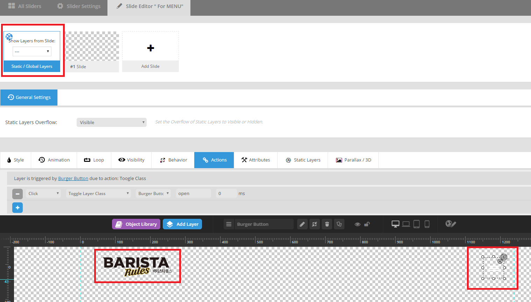Image resolution: width=531 pixels, height=302 pixels.
Task: Switch to the Loop tab
Action: pyautogui.click(x=94, y=160)
